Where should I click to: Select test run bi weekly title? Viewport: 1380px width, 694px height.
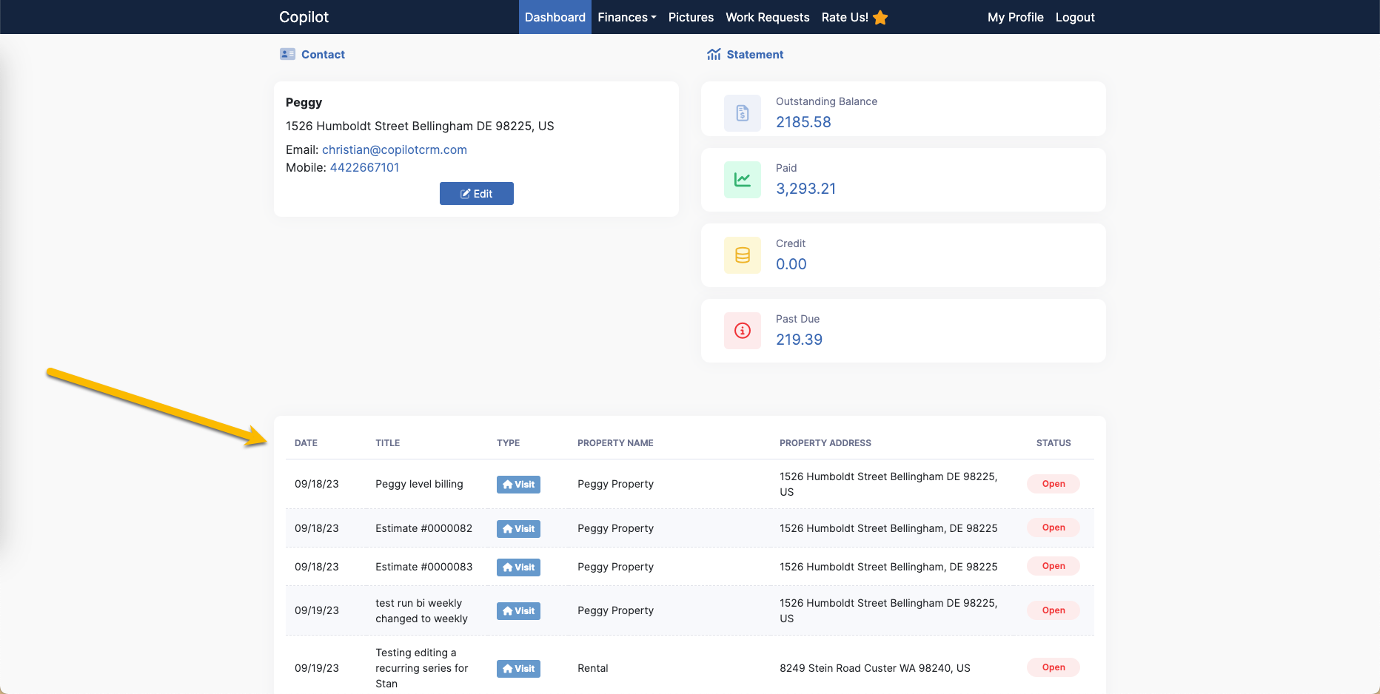(x=421, y=611)
